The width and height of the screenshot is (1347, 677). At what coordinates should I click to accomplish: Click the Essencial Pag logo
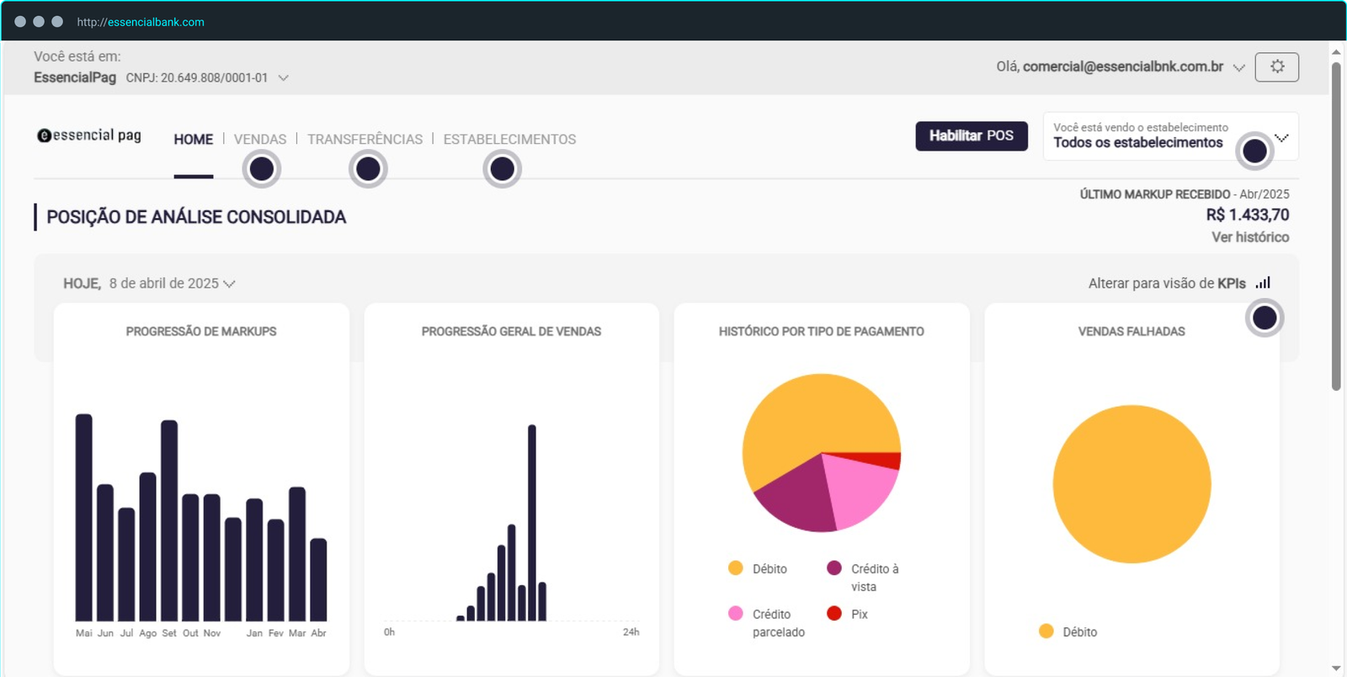click(89, 136)
